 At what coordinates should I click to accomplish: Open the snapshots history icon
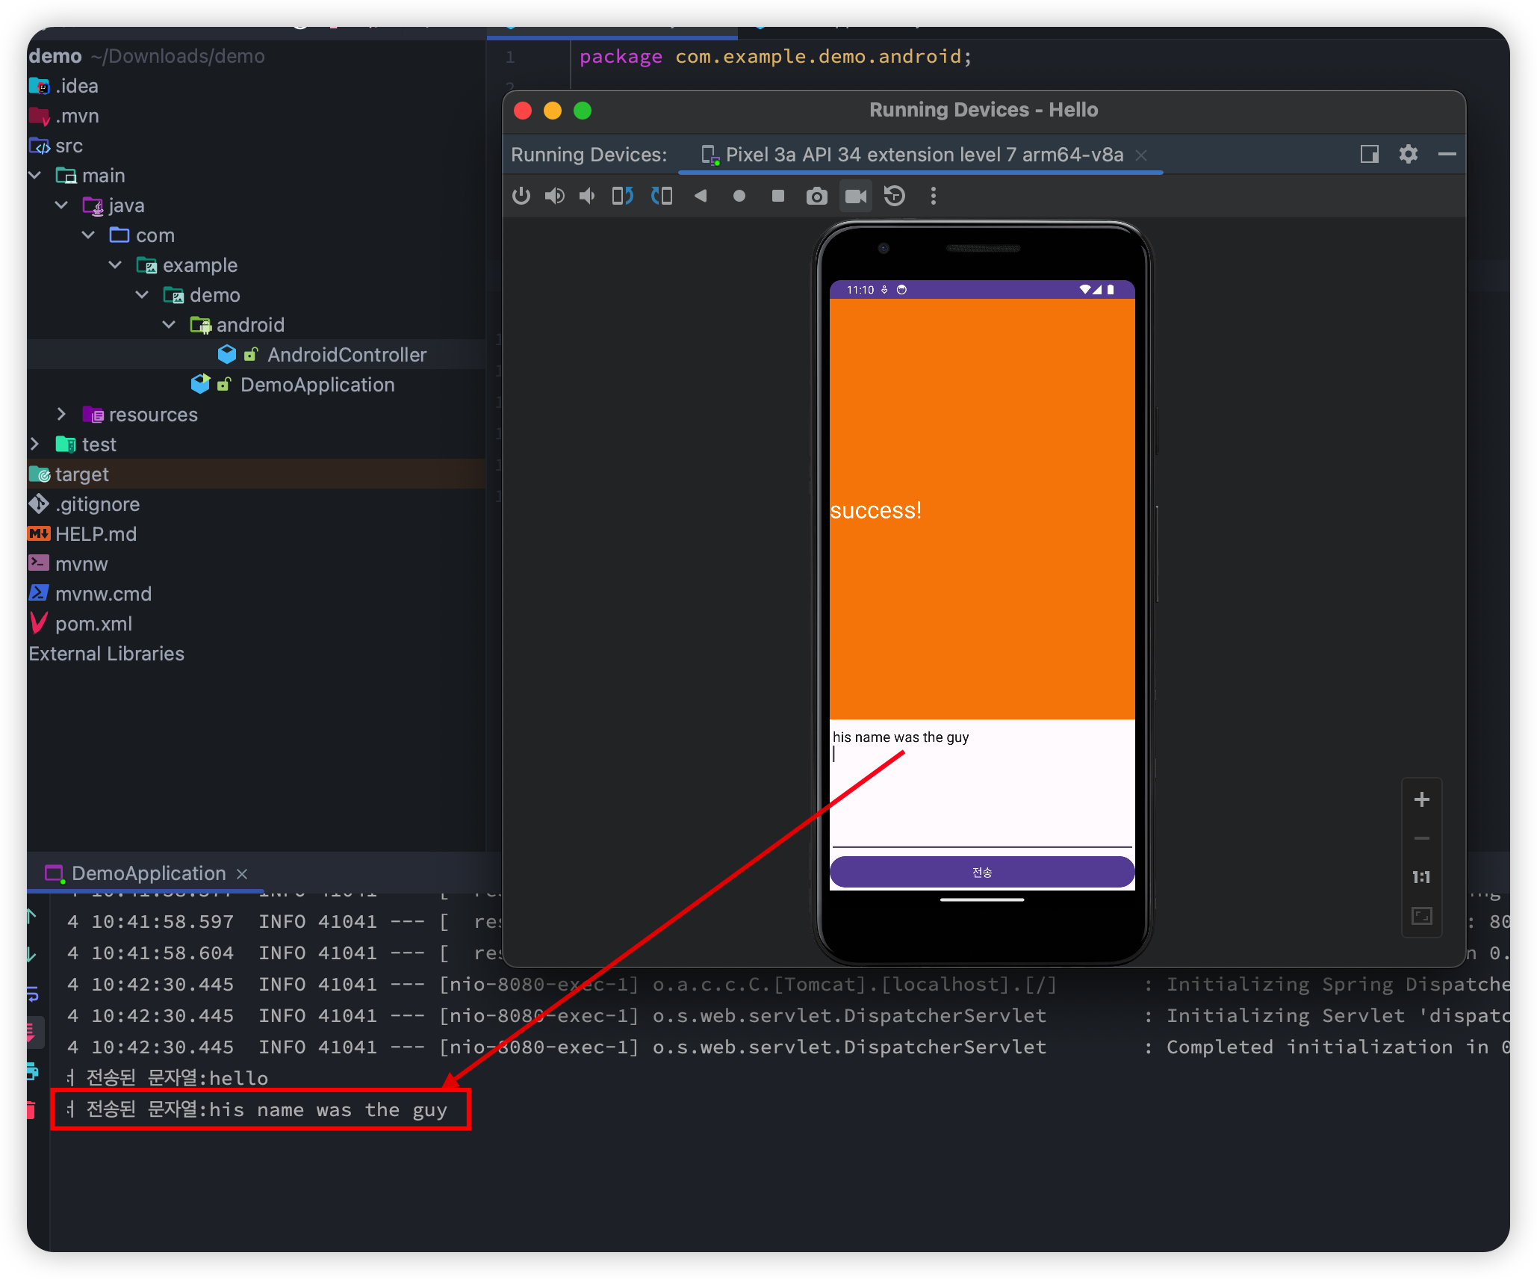(x=894, y=196)
